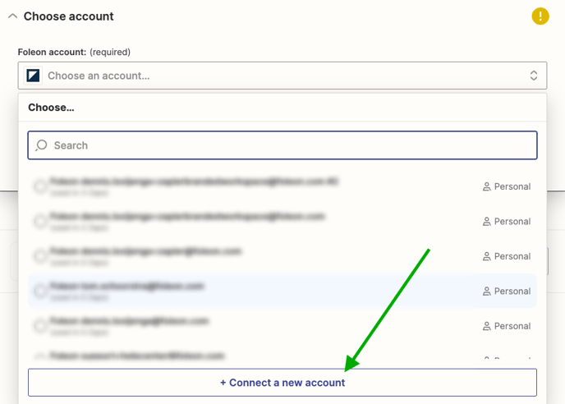Viewport: 565px width, 404px height.
Task: Click person icon beside first account's Personal label
Action: (486, 186)
